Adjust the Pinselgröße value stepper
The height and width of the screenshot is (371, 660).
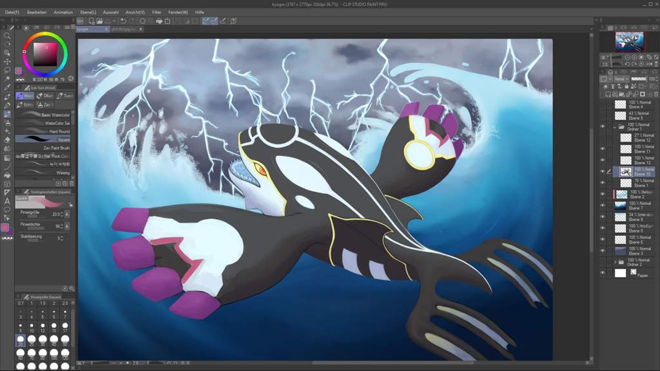62,214
